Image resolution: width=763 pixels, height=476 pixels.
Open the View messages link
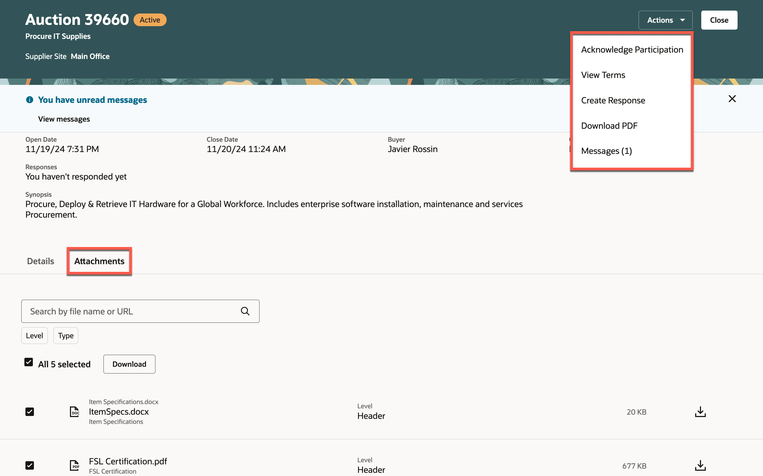click(x=64, y=119)
